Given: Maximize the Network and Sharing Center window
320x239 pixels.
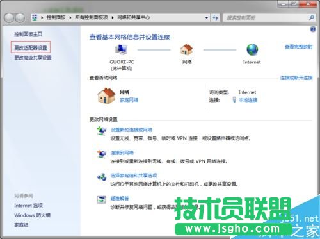Looking at the screenshot, I should click(294, 4).
